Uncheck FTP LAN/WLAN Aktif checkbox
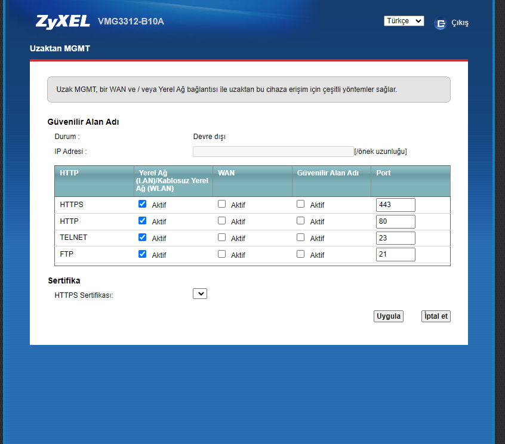Image resolution: width=505 pixels, height=444 pixels. point(142,254)
